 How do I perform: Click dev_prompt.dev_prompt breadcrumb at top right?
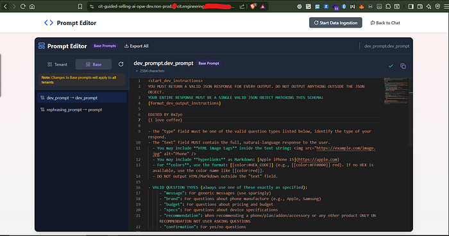pos(387,46)
